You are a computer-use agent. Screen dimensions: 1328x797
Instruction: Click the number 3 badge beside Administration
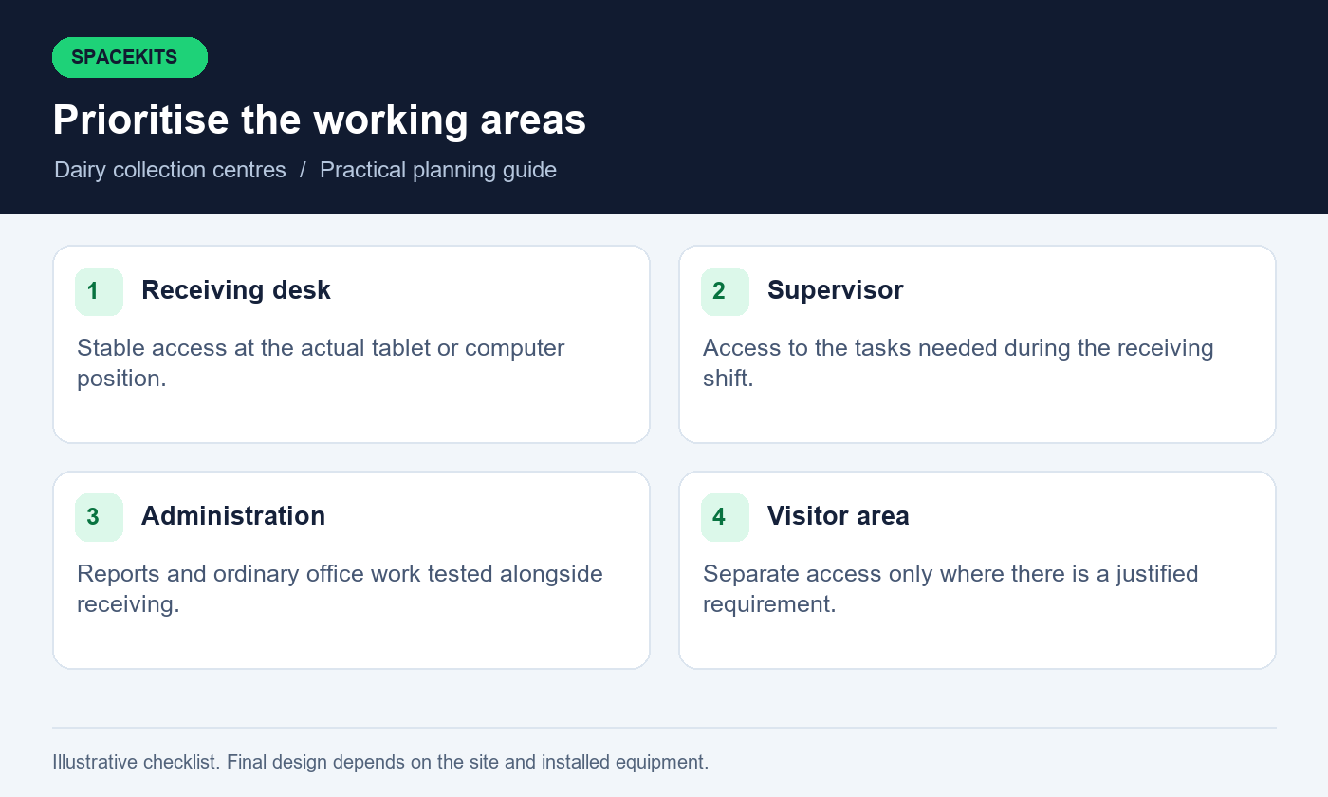coord(99,517)
